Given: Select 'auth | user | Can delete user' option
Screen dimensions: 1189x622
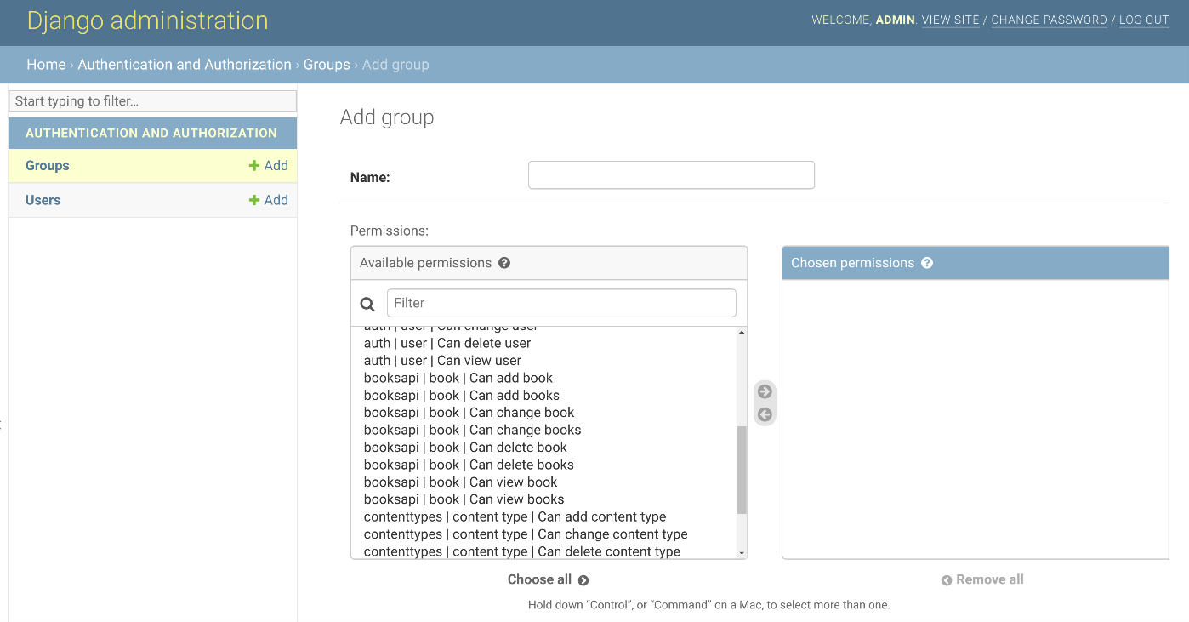Looking at the screenshot, I should pos(447,343).
